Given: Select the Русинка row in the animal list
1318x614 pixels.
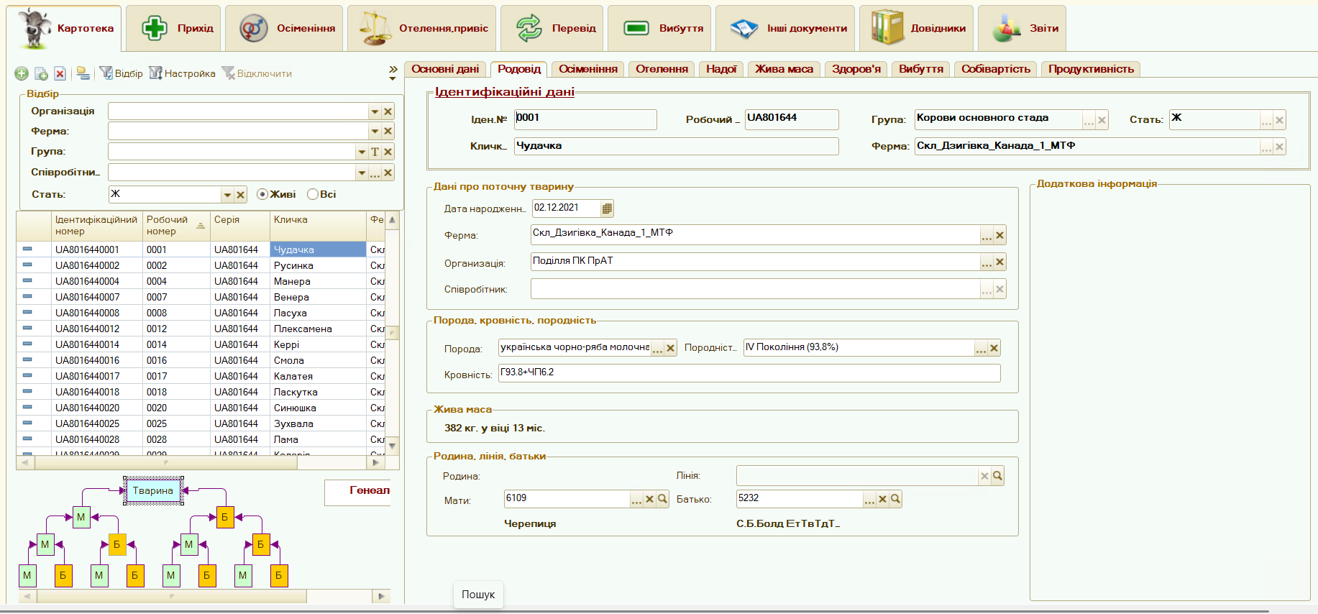Looking at the screenshot, I should point(293,265).
